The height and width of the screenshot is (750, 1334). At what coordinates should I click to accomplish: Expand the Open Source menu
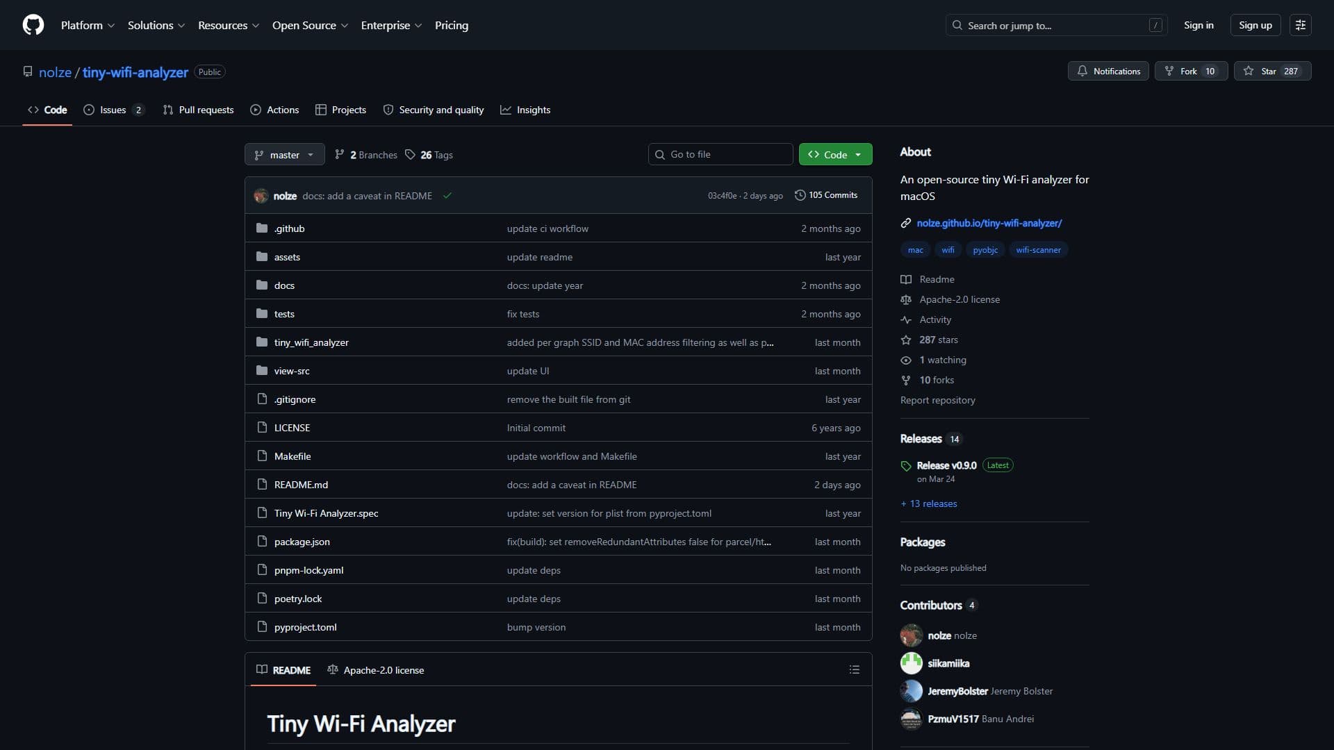(x=310, y=25)
